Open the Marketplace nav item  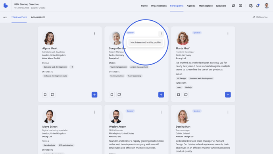click(x=206, y=6)
